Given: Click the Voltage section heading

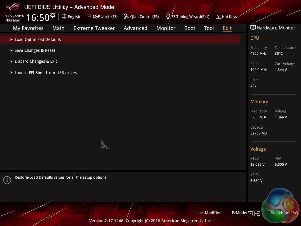Looking at the screenshot, I should coord(258,149).
